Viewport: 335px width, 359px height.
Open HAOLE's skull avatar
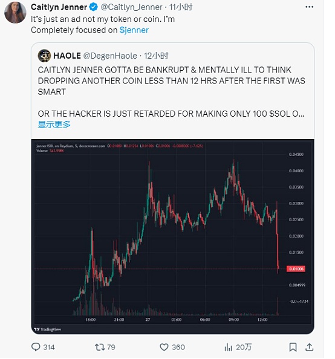coord(44,56)
